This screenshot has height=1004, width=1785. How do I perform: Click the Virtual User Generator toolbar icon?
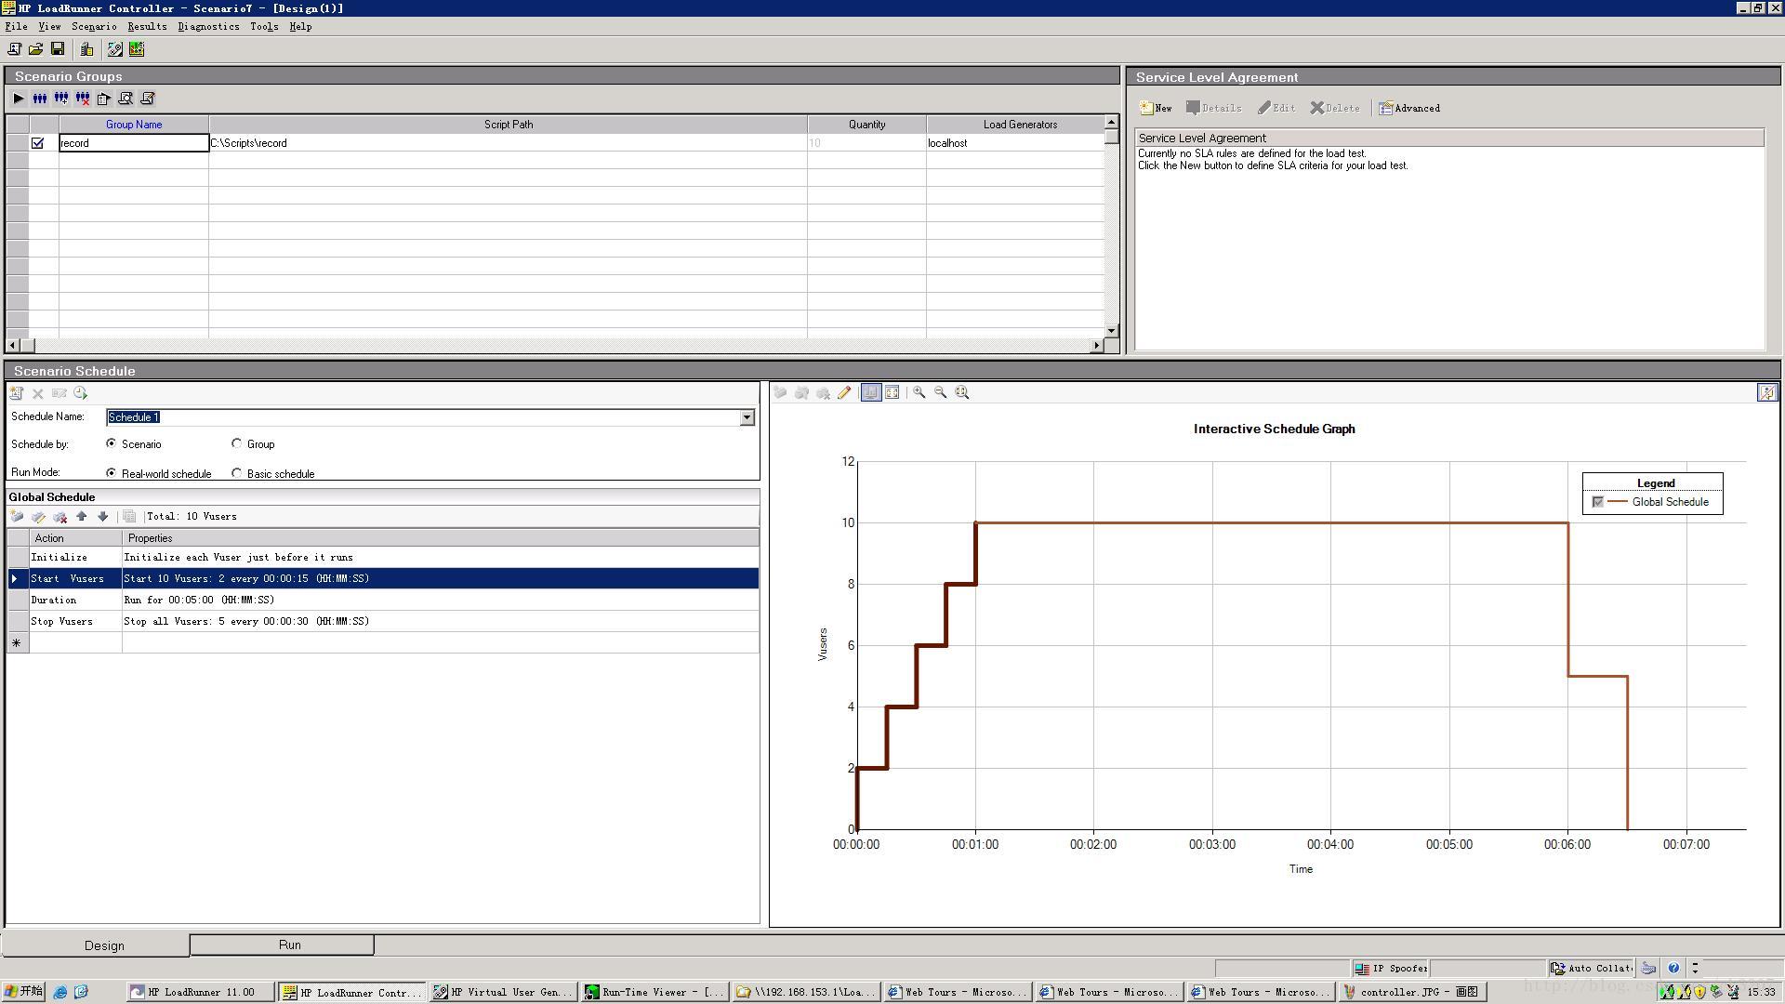coord(115,49)
